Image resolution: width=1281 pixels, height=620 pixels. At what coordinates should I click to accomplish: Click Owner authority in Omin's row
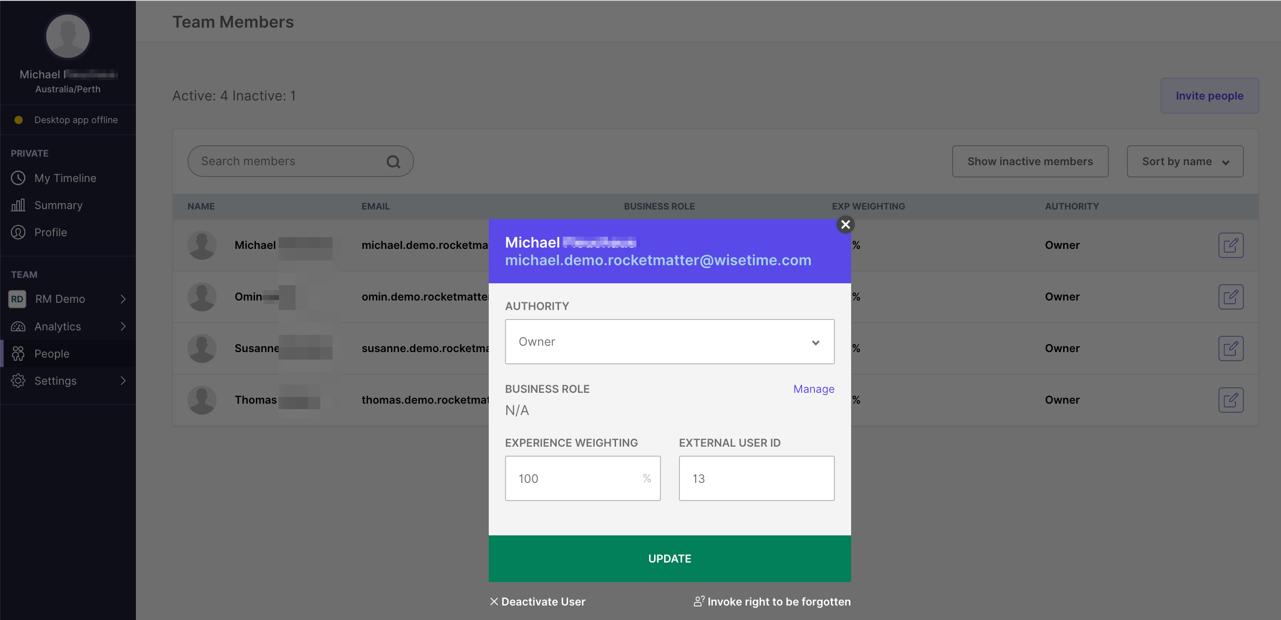point(1062,297)
